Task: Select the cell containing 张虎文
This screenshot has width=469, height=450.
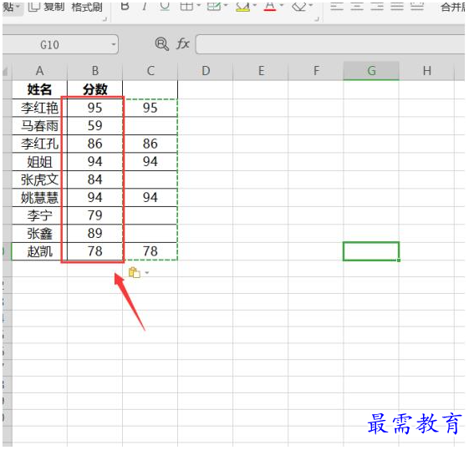Action: tap(40, 179)
